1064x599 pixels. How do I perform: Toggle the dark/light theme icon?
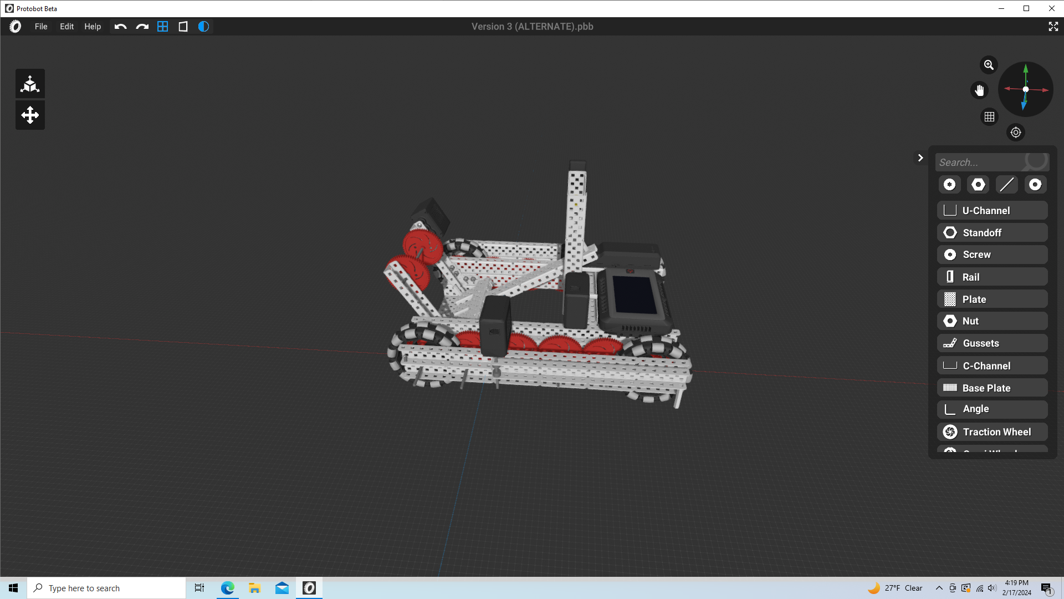[203, 27]
